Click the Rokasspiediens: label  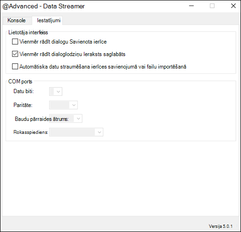[31, 132]
